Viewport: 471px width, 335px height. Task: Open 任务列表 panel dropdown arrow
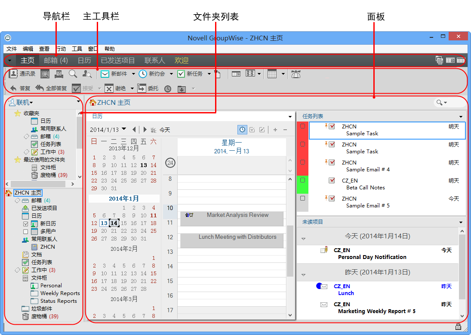[x=461, y=117]
